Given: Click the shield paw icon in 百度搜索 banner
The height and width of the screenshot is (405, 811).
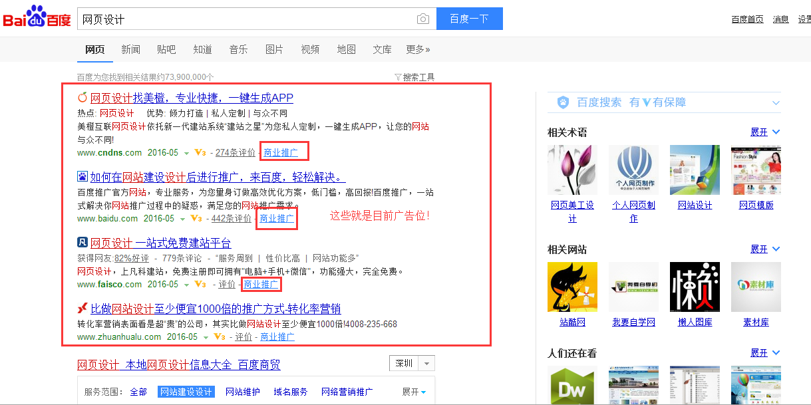Looking at the screenshot, I should (x=563, y=102).
